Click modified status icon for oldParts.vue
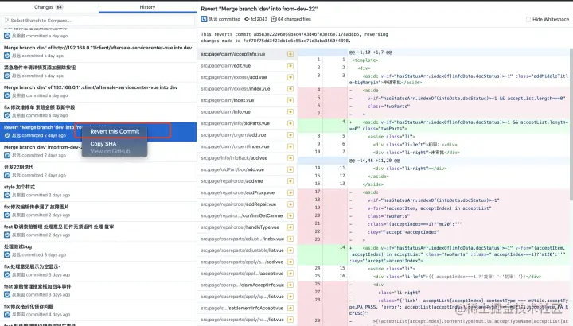 coord(290,123)
